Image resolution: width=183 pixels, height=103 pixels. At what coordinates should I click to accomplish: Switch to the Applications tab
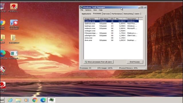(x=86, y=14)
